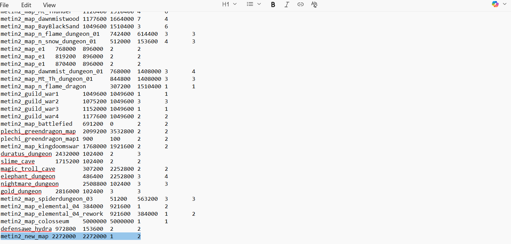Click value 614400 in the n_flame_dungeon_01 row

pos(148,34)
